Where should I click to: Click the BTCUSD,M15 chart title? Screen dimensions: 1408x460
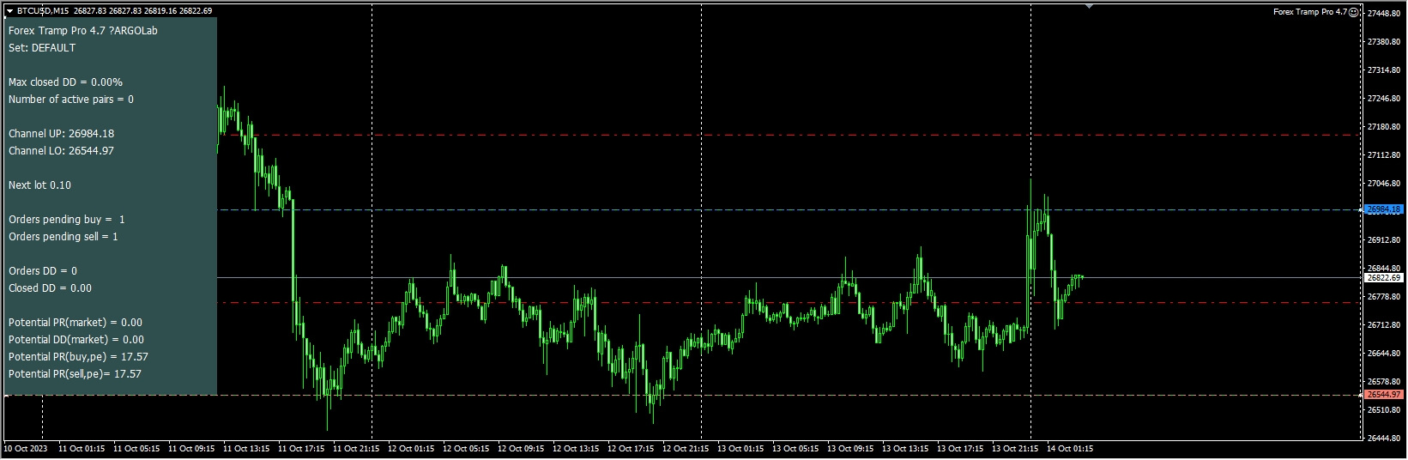[x=43, y=11]
